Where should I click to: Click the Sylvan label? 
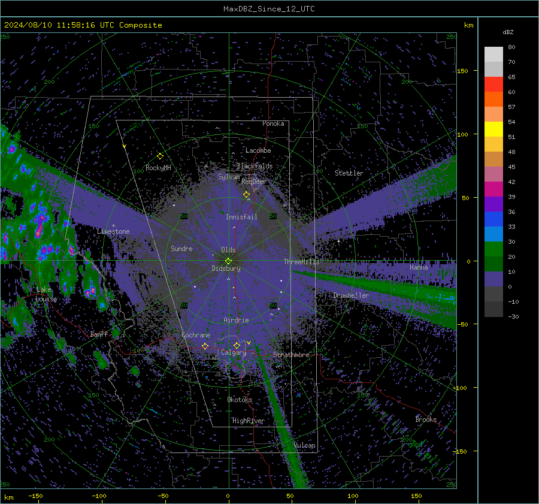pyautogui.click(x=229, y=177)
